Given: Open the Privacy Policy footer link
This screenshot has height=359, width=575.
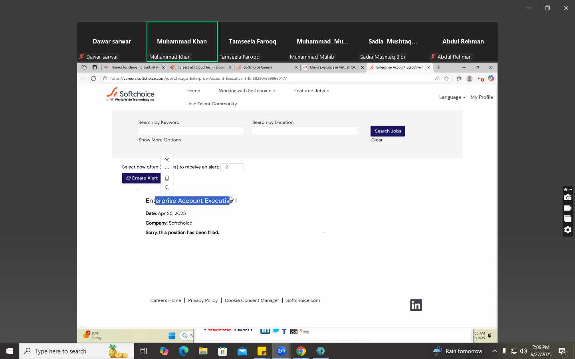Looking at the screenshot, I should [203, 301].
